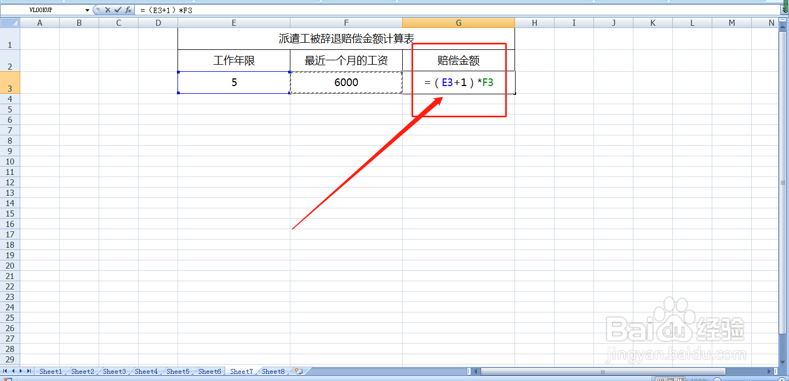Select row 1 header

tap(10, 39)
